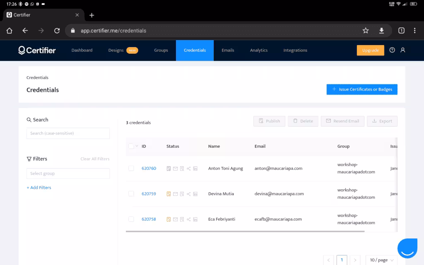Open Analytics in top navigation
Image resolution: width=424 pixels, height=265 pixels.
pos(258,50)
